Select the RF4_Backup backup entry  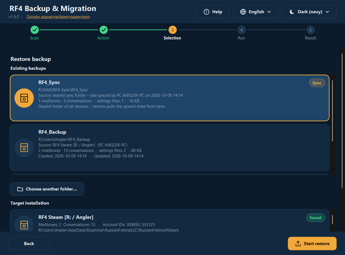[170, 147]
